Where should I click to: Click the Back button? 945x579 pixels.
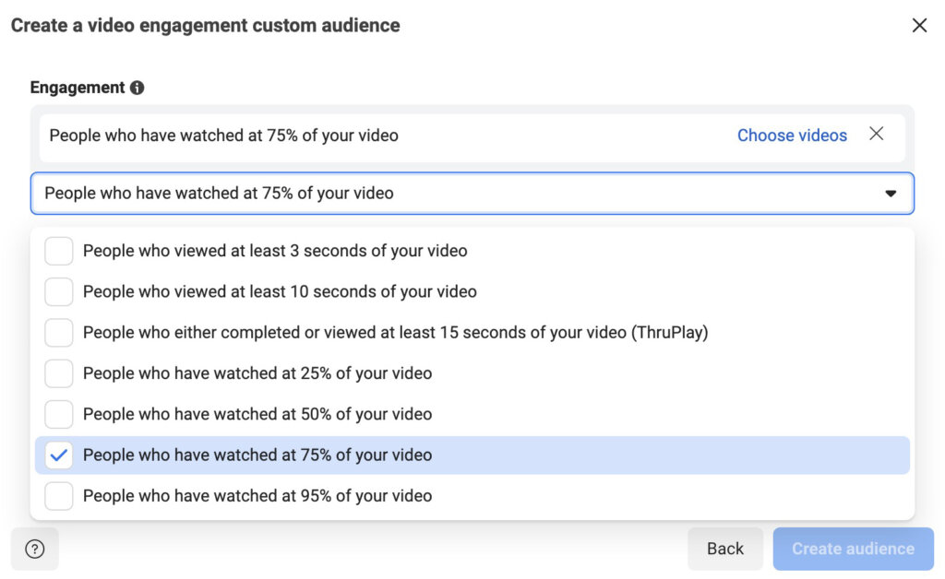coord(725,549)
